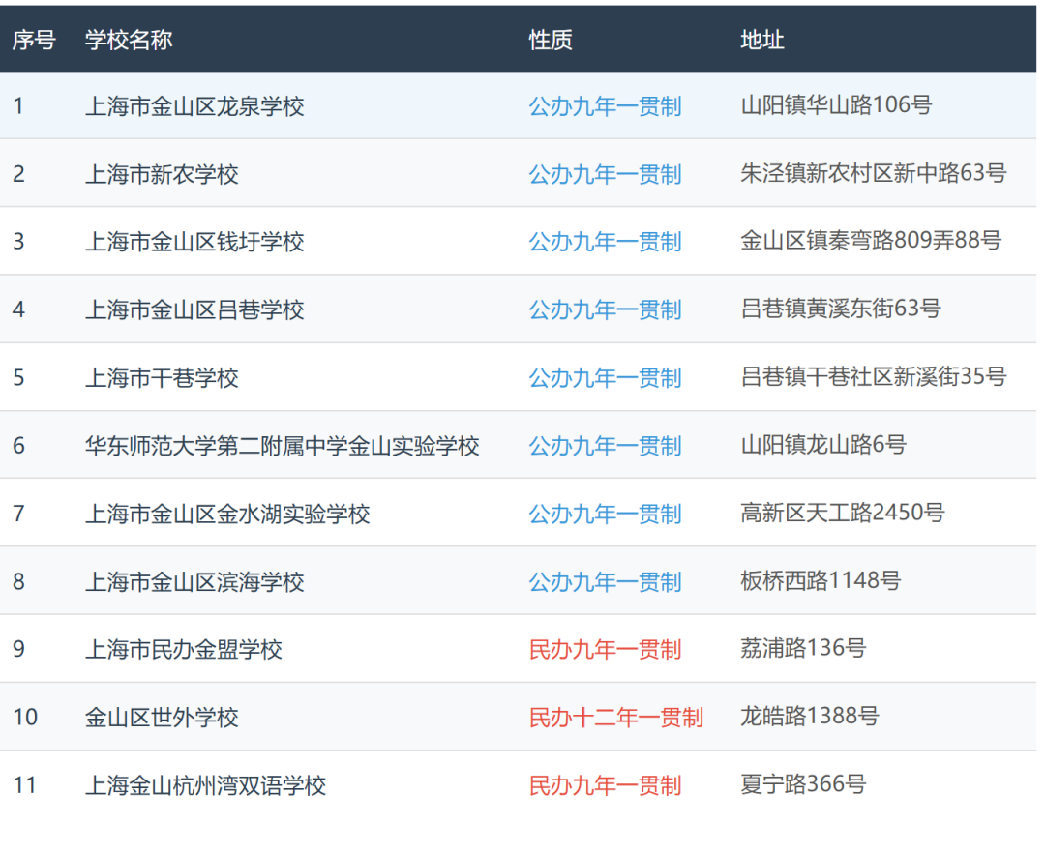Click the 地址 column header
This screenshot has height=854, width=1045.
(761, 40)
